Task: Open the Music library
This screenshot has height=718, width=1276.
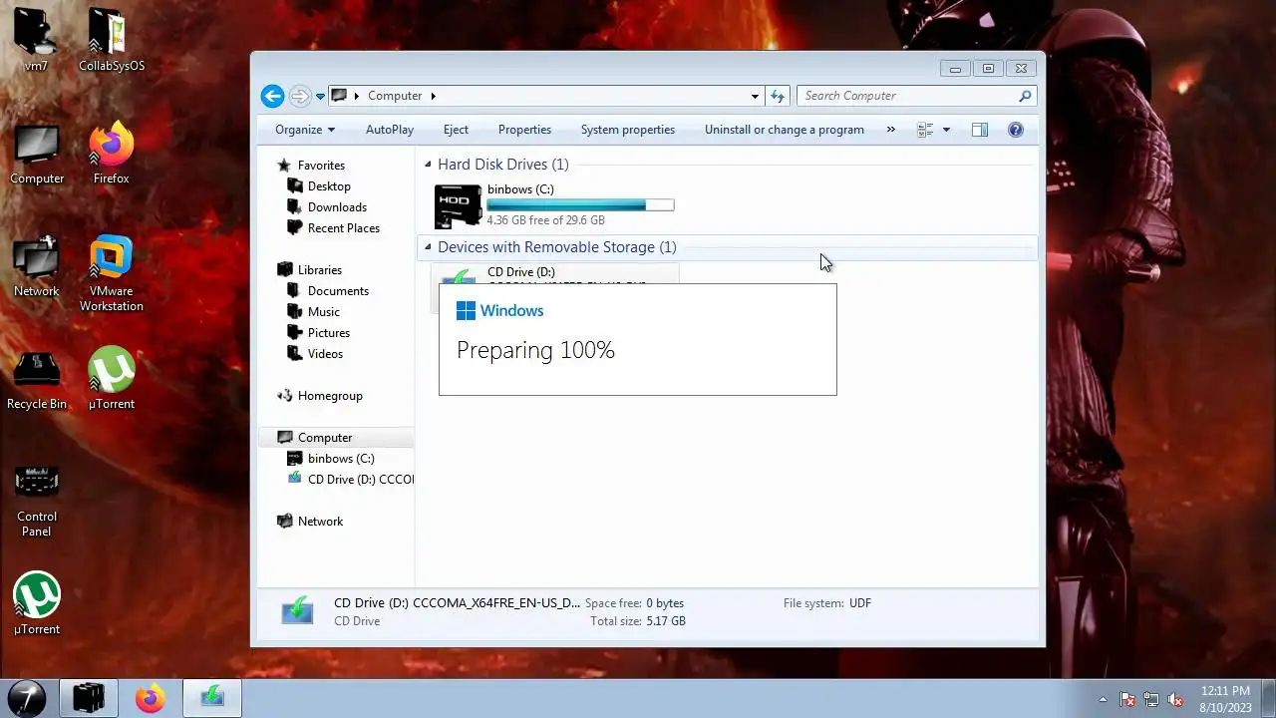Action: point(324,312)
